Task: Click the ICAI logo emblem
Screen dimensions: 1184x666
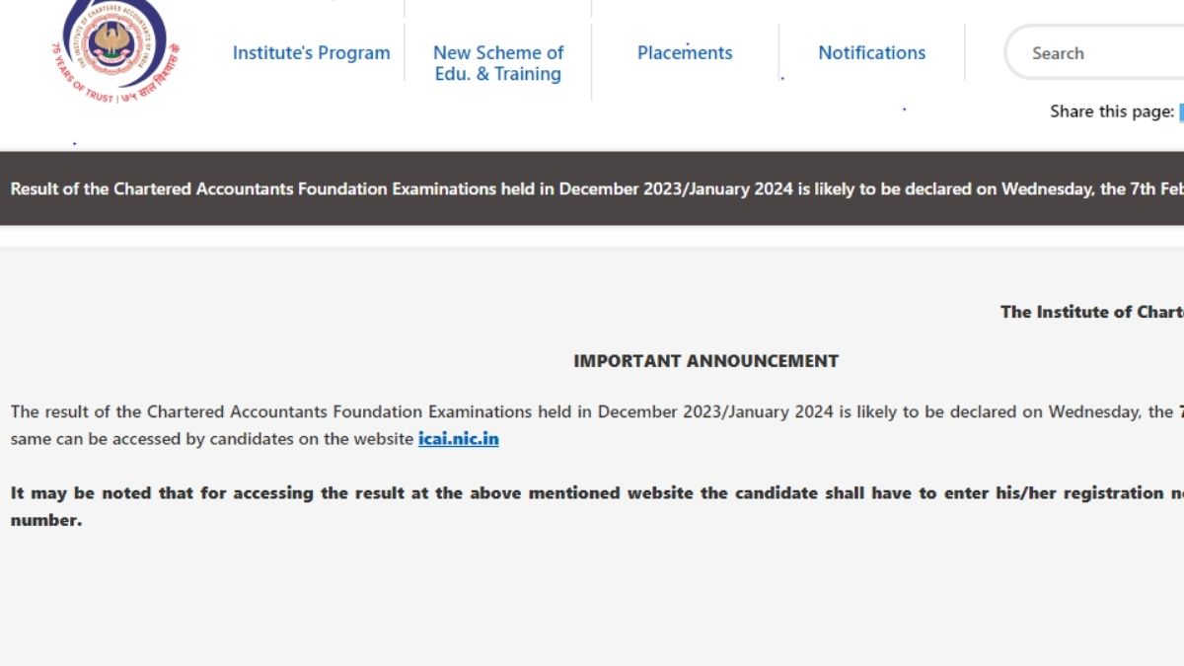Action: (x=116, y=41)
